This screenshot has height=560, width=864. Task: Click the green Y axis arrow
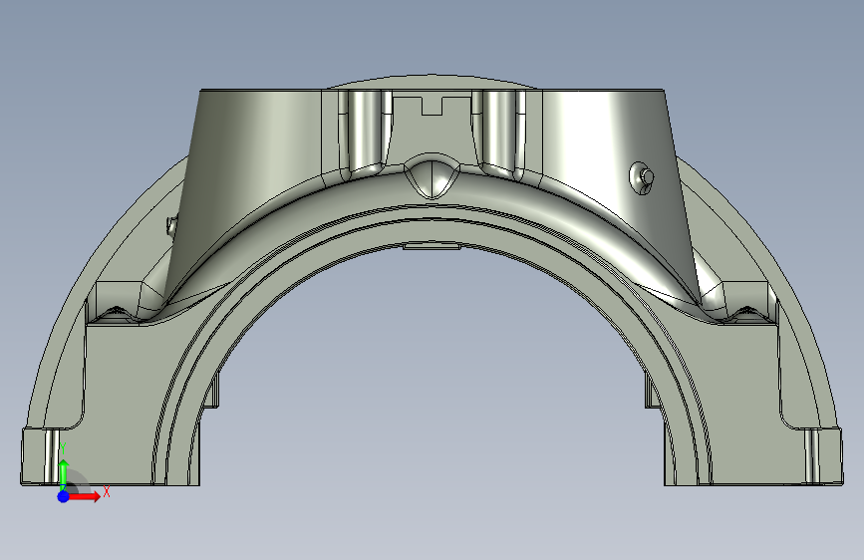[x=64, y=474]
